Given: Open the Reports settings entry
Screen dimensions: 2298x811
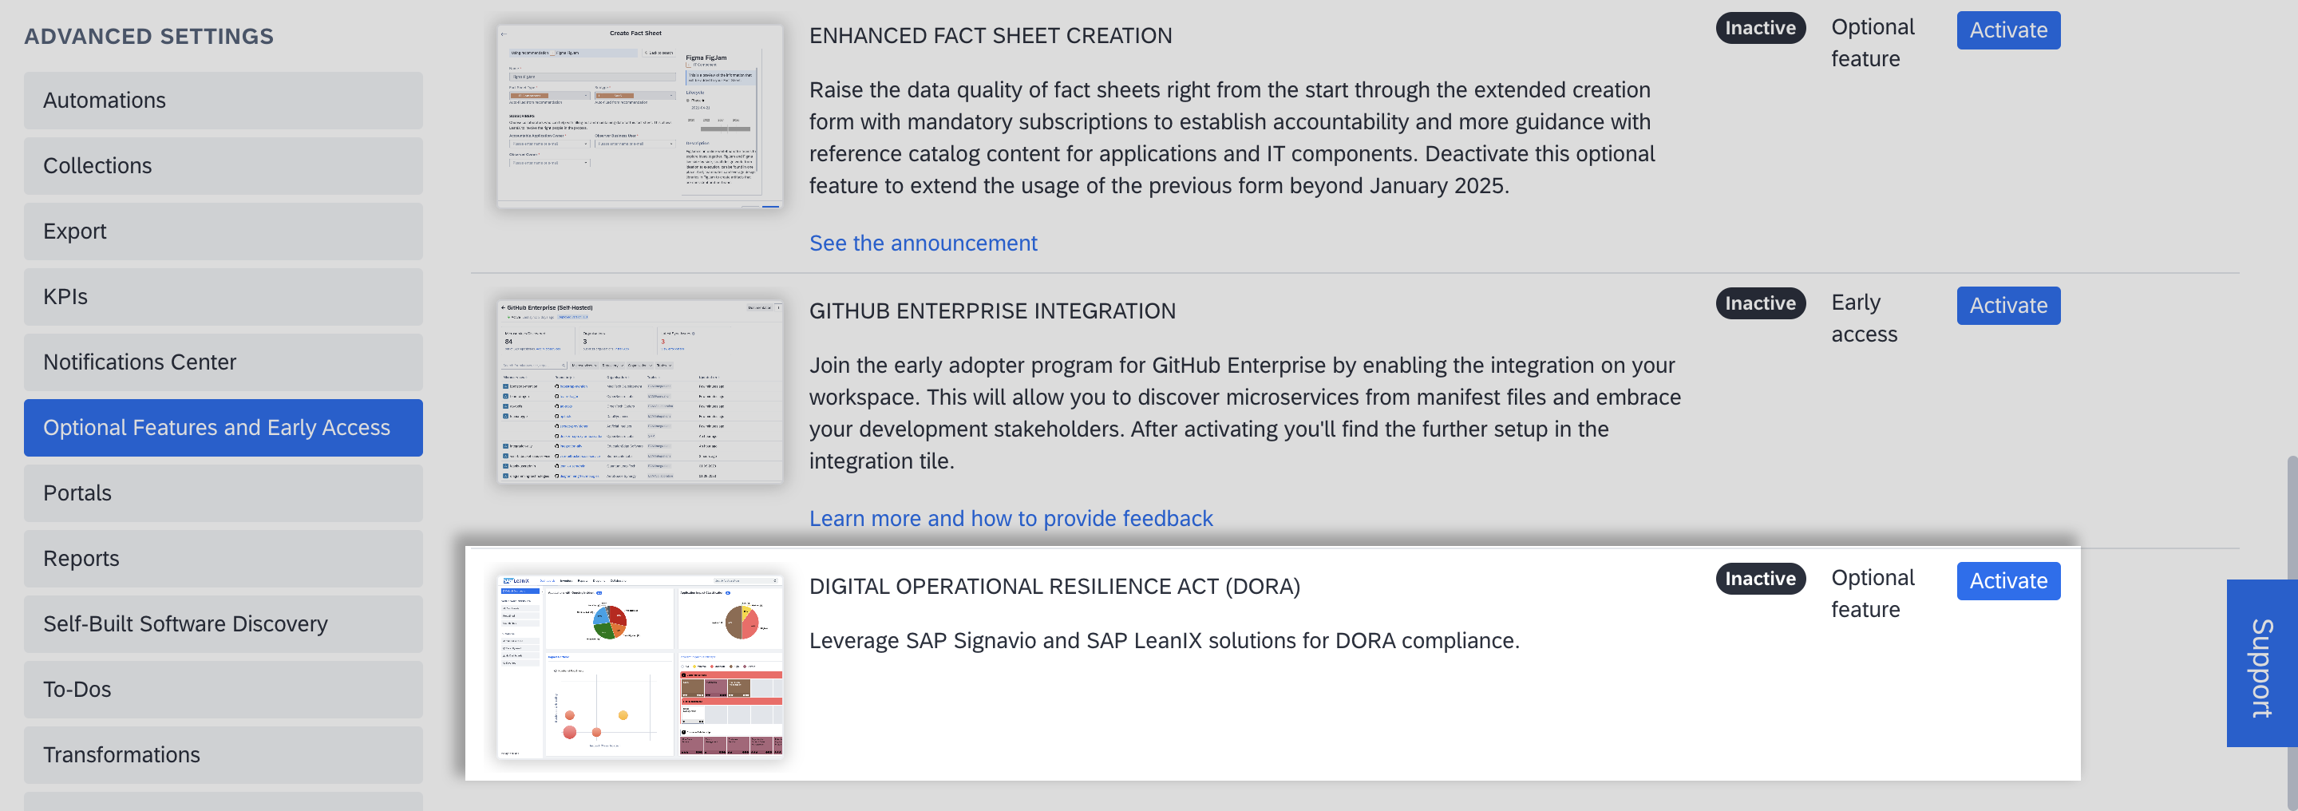Looking at the screenshot, I should 223,559.
